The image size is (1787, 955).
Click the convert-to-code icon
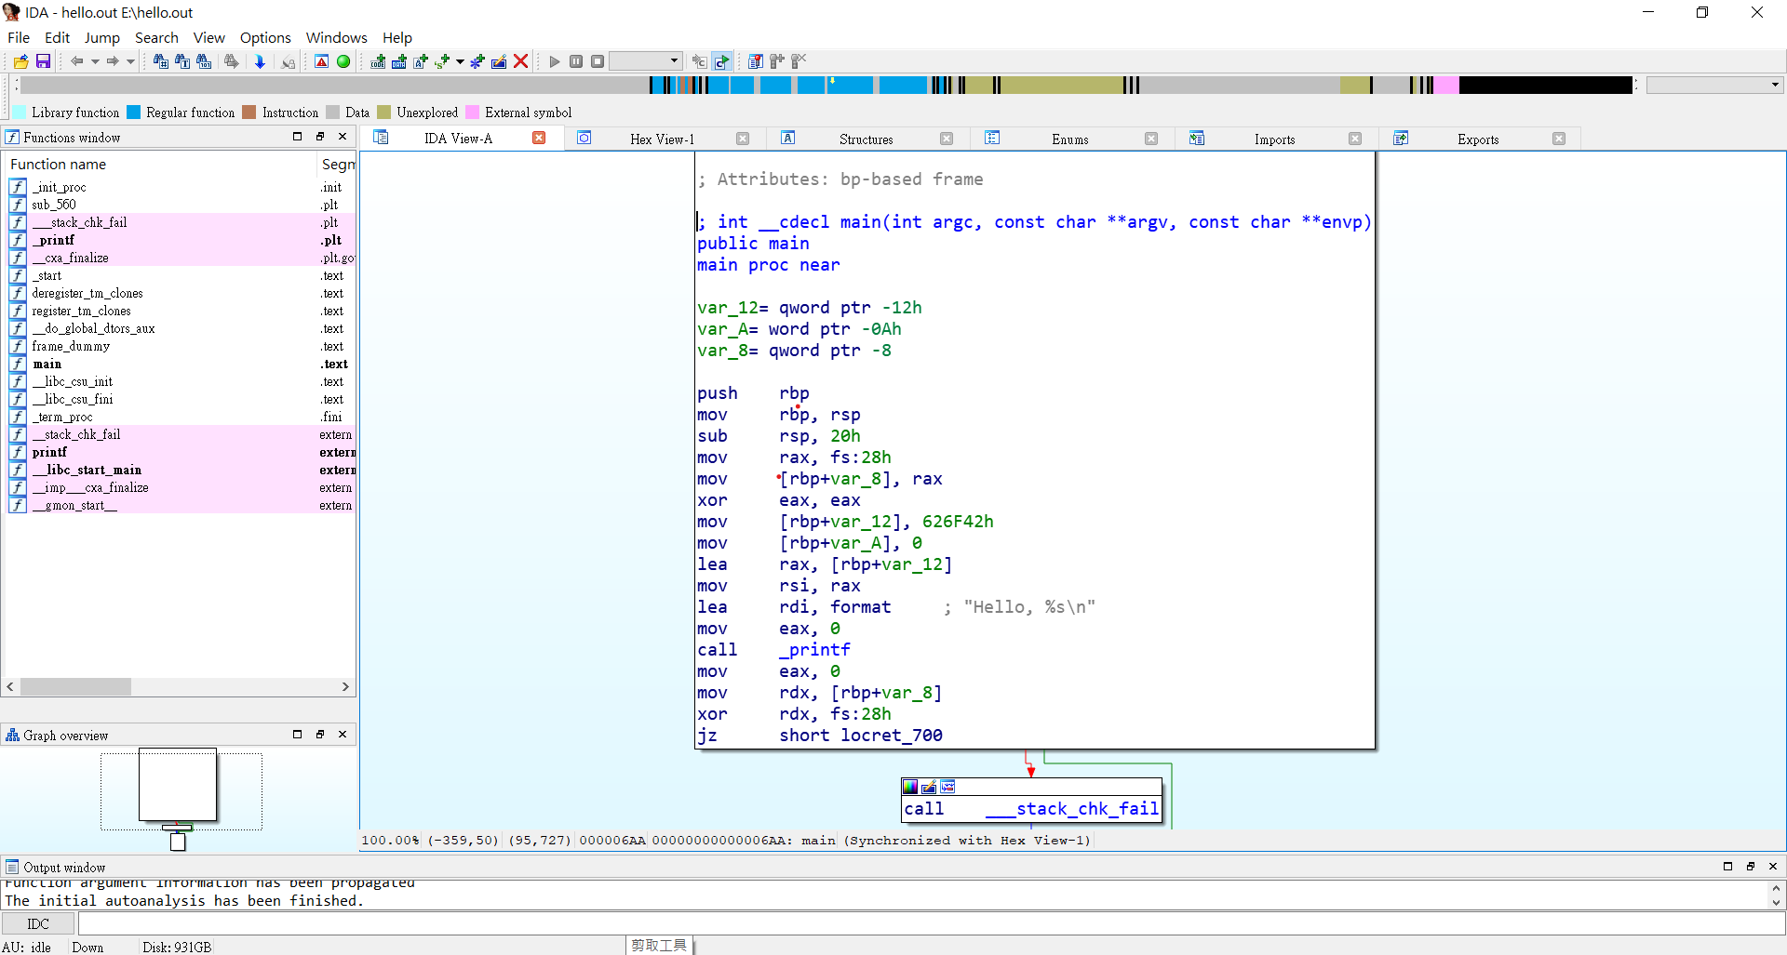[x=378, y=61]
